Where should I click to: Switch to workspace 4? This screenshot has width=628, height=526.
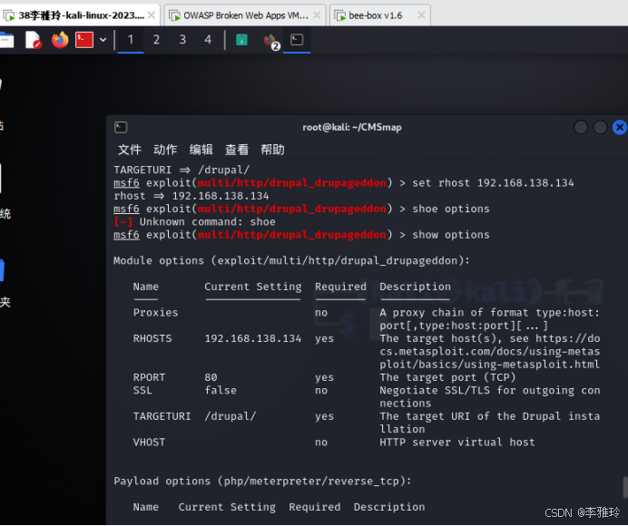point(208,40)
